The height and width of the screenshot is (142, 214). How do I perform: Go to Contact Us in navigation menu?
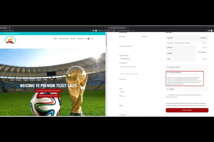click(x=81, y=39)
